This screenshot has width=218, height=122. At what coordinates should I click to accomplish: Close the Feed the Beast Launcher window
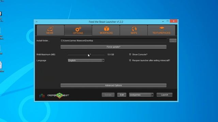[174, 21]
